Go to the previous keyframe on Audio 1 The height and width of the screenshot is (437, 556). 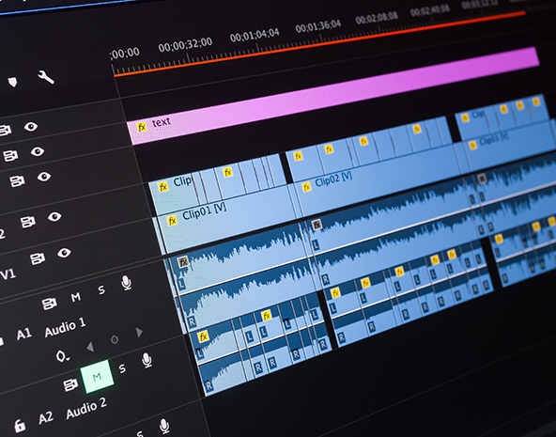[x=90, y=347]
